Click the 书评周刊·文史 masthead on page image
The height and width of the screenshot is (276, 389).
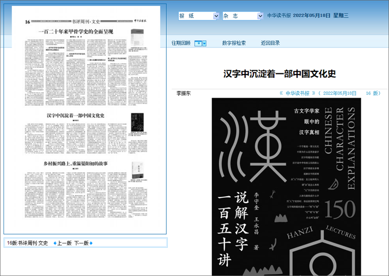point(86,21)
